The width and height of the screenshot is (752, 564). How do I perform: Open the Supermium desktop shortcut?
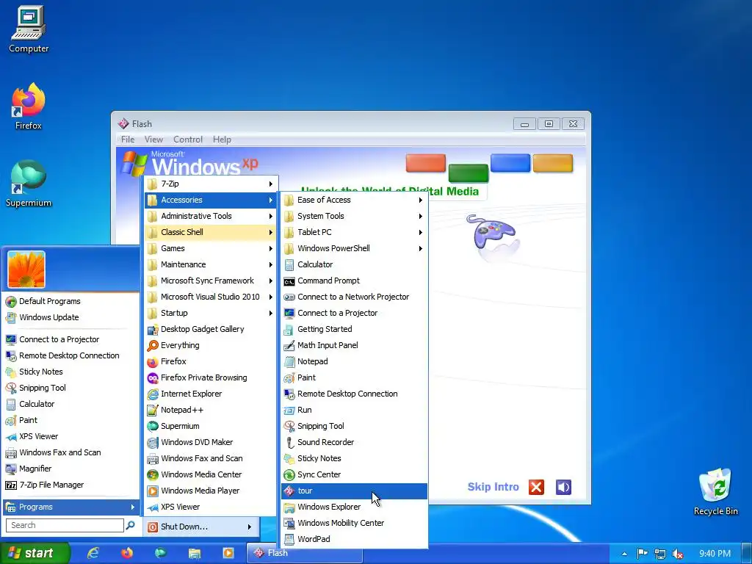click(29, 184)
